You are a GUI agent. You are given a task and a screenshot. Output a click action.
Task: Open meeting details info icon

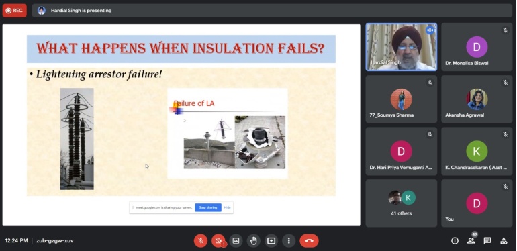click(455, 241)
